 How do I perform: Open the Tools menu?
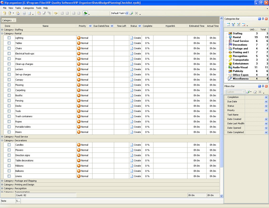(39, 8)
